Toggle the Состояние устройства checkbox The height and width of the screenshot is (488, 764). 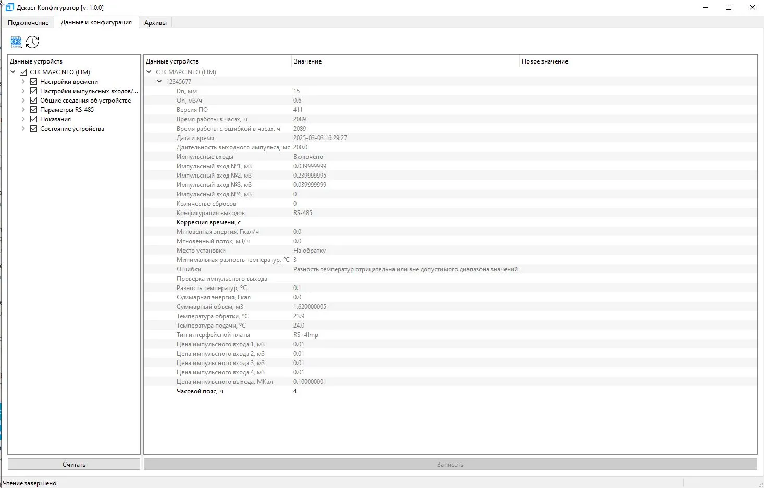click(33, 129)
